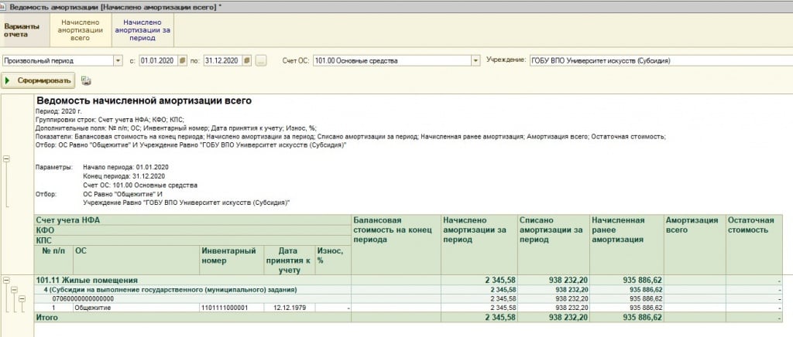This screenshot has width=793, height=337.
Task: Collapse the report header parameters section
Action: (x=7, y=158)
